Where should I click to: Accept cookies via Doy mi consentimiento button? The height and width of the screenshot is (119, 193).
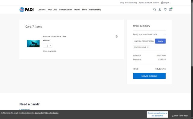[157, 114]
